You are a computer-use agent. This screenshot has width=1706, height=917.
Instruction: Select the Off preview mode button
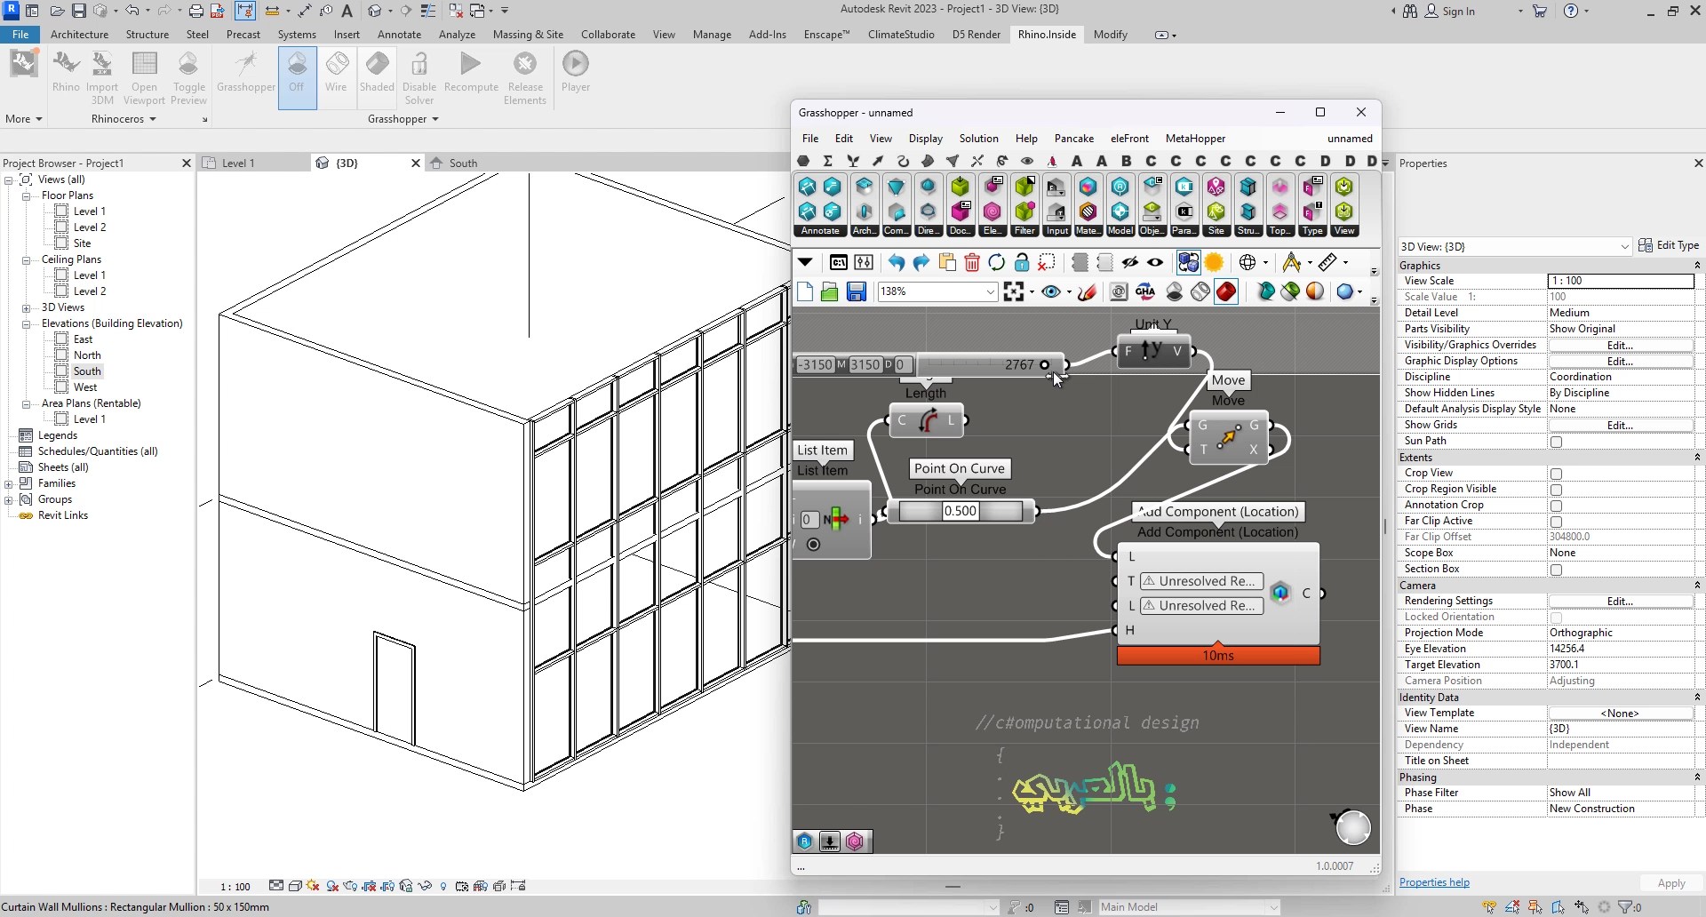tap(297, 77)
